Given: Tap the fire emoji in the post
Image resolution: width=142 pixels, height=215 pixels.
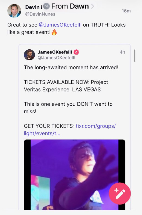Looking at the screenshot, I should point(54,32).
